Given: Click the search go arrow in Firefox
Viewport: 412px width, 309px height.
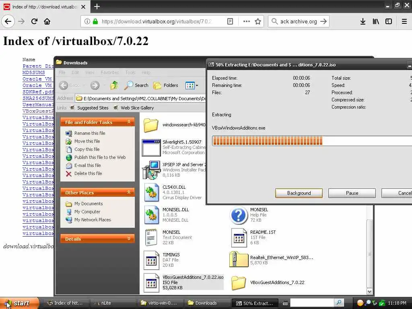Looking at the screenshot, I should [x=323, y=21].
